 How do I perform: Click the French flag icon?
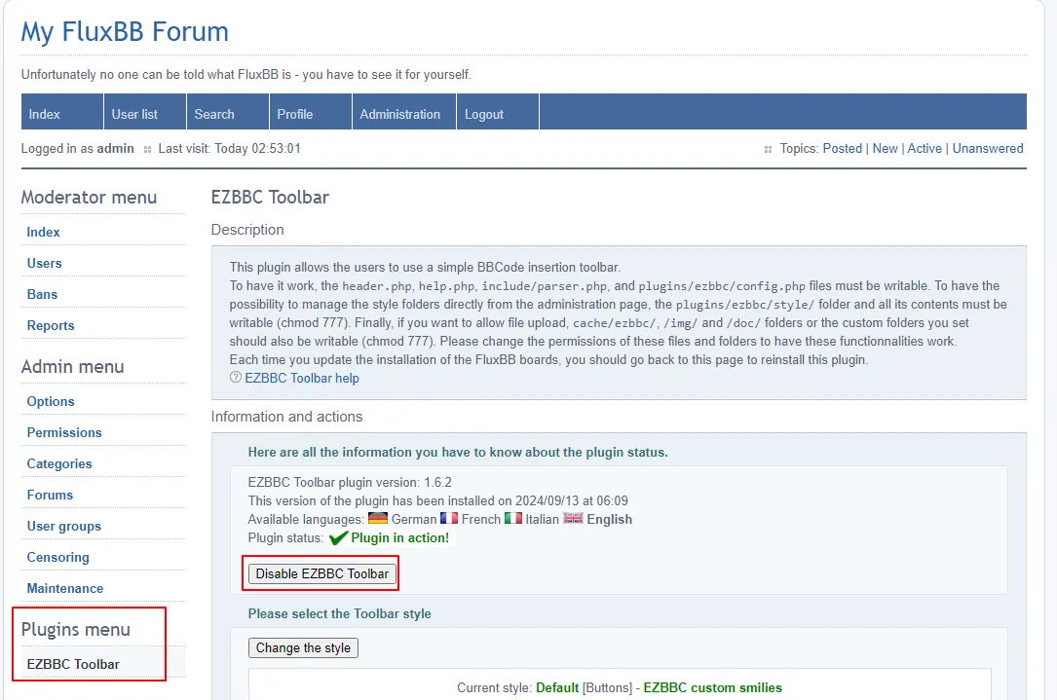coord(449,518)
